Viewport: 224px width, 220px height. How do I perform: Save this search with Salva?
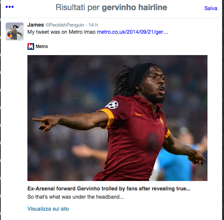211,8
